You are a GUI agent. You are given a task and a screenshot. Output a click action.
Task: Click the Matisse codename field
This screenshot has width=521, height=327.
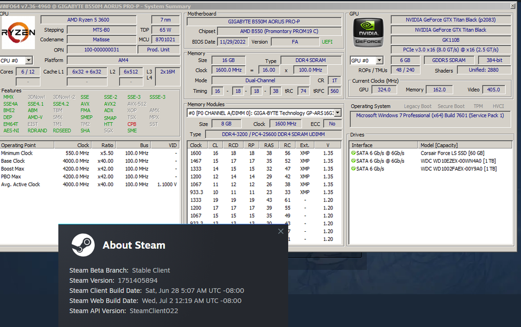click(x=101, y=40)
